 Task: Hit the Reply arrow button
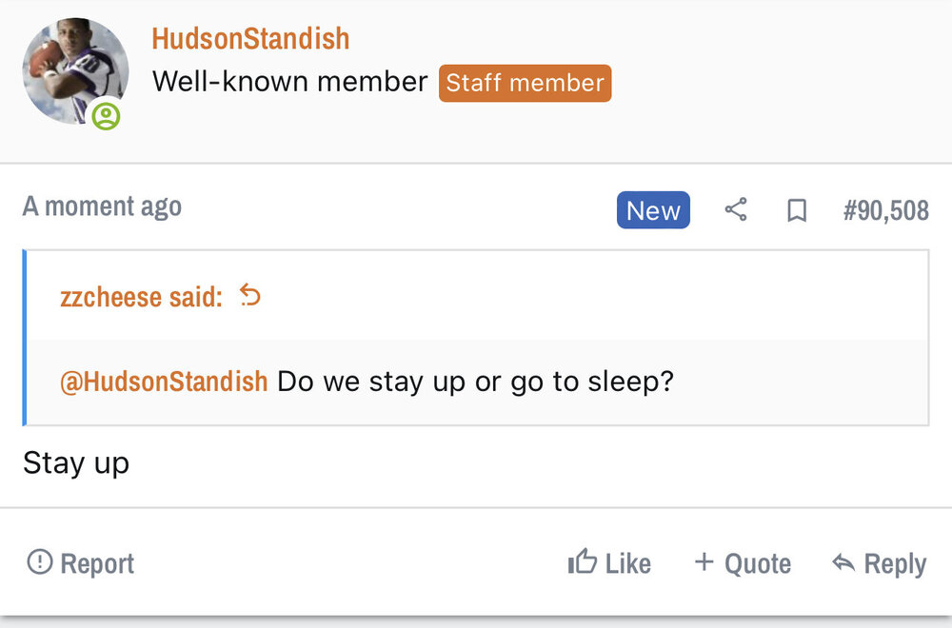878,563
